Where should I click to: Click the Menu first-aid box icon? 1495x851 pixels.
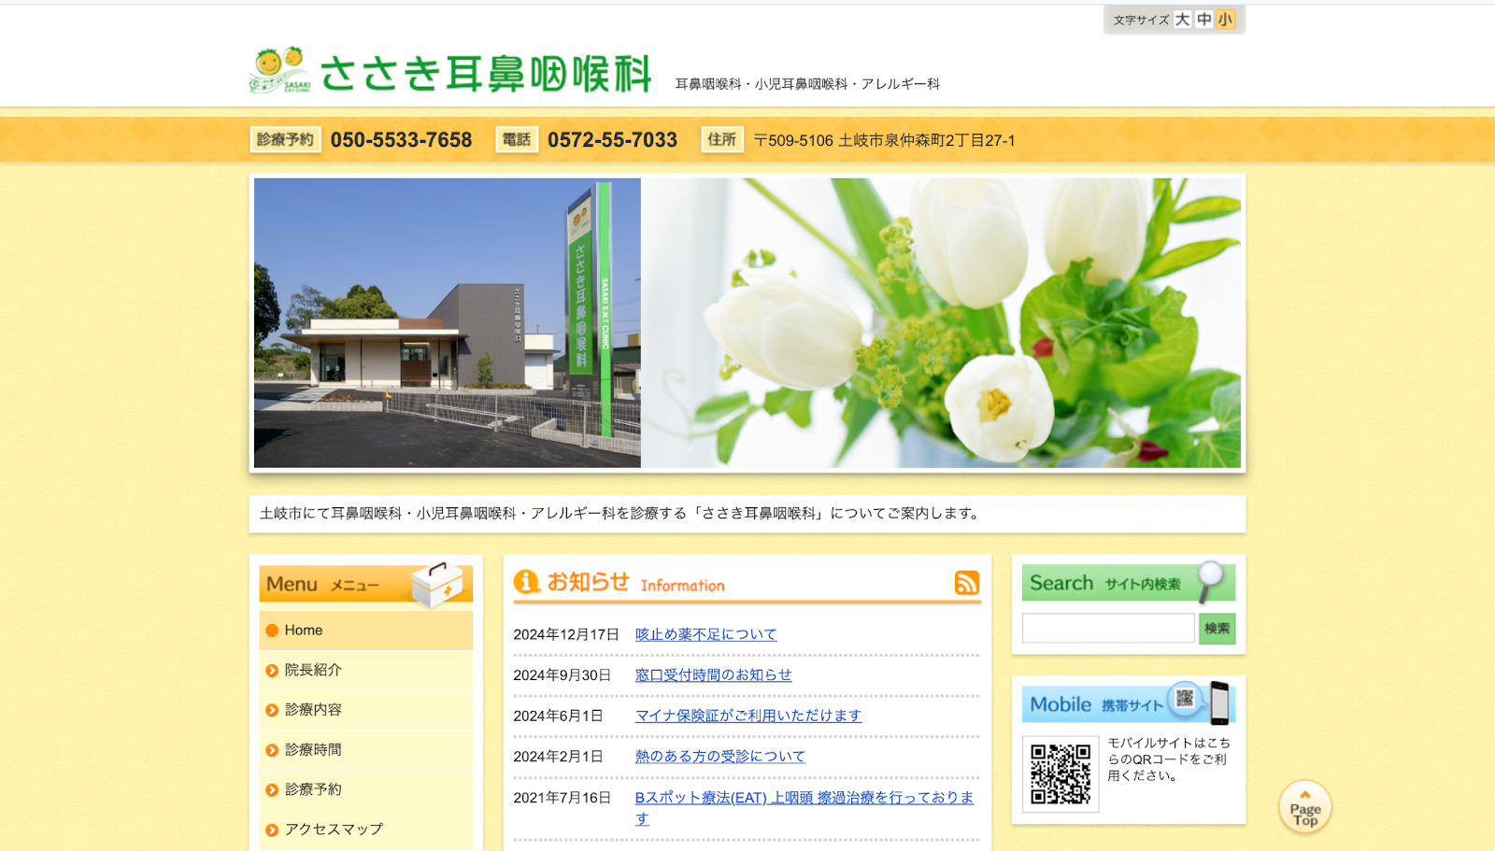point(437,585)
